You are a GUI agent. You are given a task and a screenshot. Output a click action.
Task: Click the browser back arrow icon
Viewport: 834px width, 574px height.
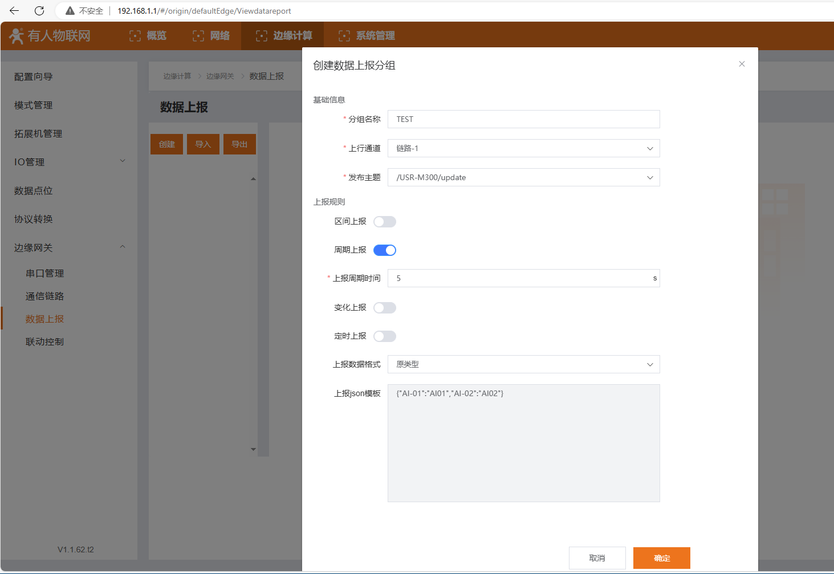tap(14, 11)
